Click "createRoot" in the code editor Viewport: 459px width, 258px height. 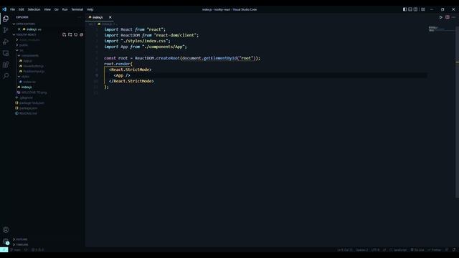[x=168, y=58]
